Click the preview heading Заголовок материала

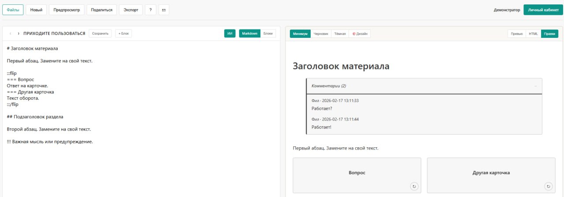341,66
